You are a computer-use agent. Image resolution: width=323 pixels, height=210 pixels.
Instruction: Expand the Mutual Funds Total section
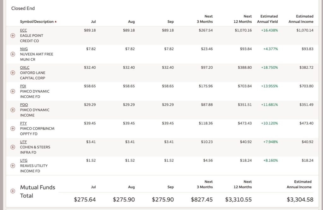[13, 191]
